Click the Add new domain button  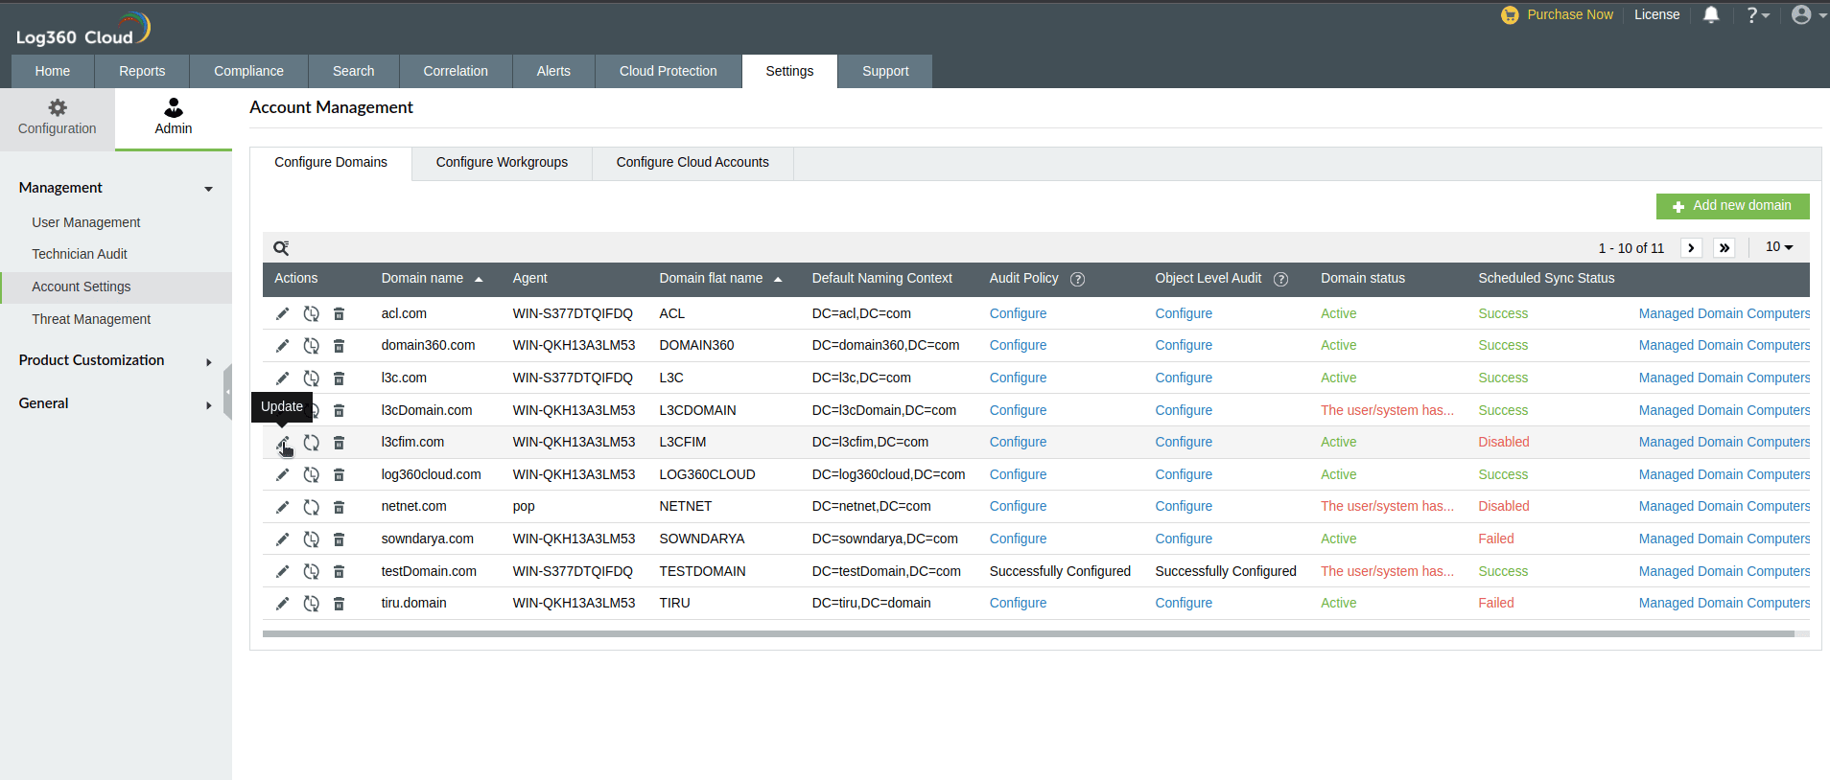(x=1732, y=206)
